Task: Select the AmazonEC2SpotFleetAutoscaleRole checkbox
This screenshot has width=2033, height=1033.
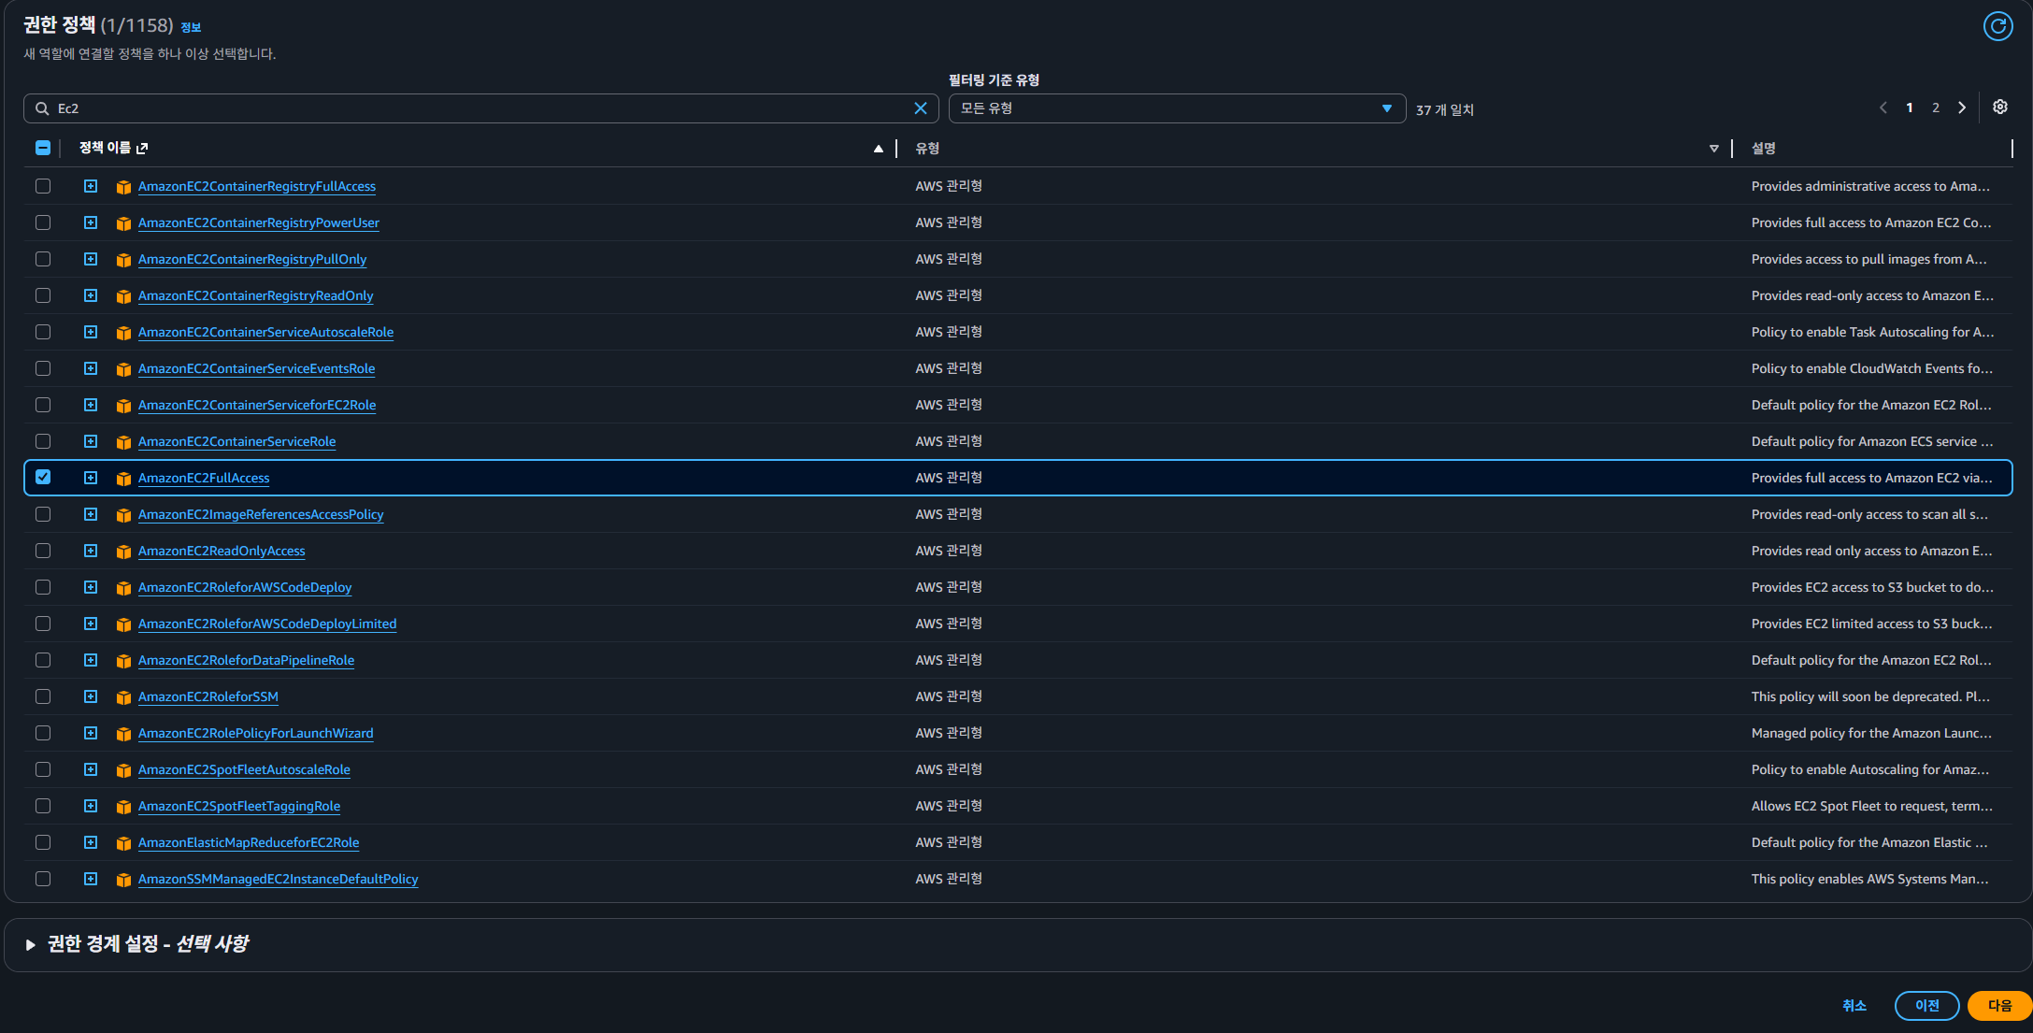Action: pos(43,769)
